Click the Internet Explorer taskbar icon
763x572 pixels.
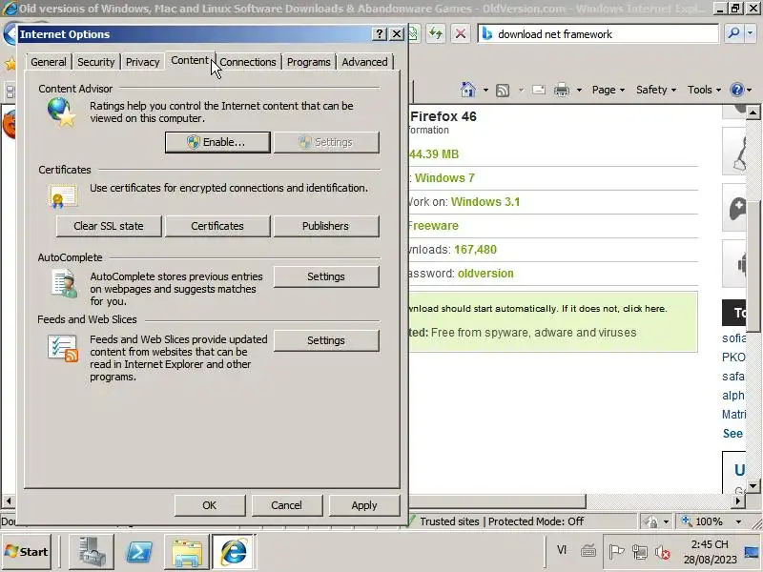tap(234, 552)
